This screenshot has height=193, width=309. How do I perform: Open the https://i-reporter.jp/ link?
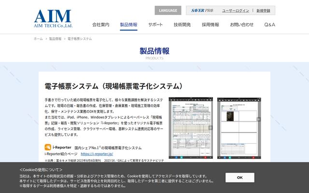coord(97,154)
